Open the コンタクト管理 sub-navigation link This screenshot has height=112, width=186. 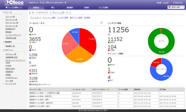(x=62, y=18)
